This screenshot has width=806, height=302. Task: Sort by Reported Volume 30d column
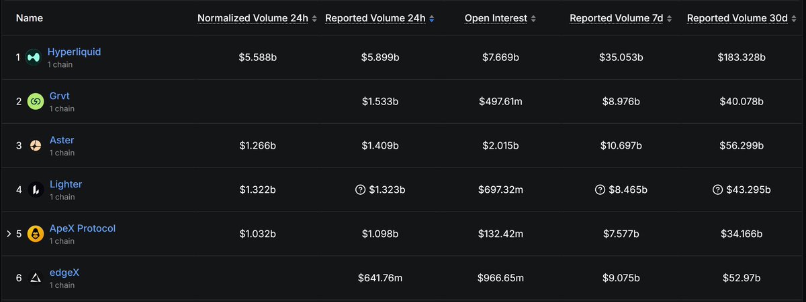[x=741, y=18]
